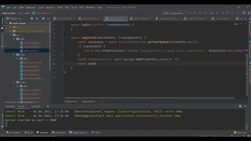Collapse the users folder in tree
Screen dimensions: 251x141
(x=14, y=82)
